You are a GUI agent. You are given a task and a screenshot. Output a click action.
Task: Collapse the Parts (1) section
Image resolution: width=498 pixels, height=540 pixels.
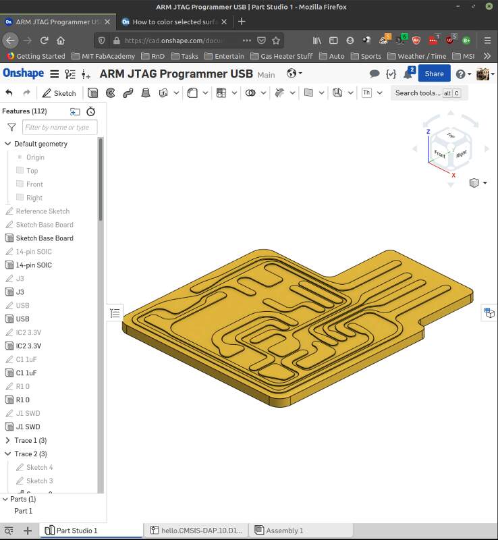5,499
